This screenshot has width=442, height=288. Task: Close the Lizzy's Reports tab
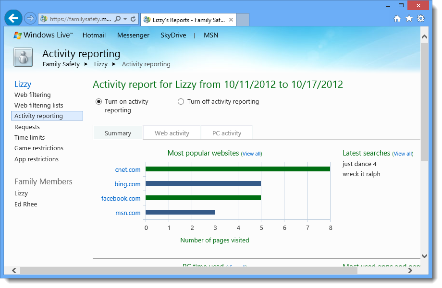(x=231, y=20)
